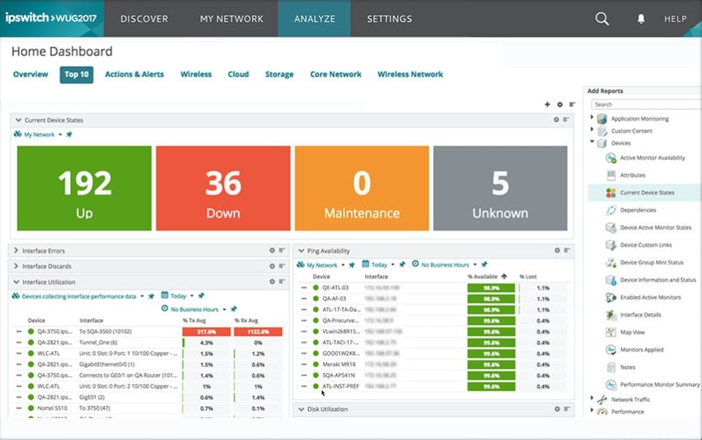
Task: Open Today dropdown in Ping Availability
Action: (x=393, y=264)
